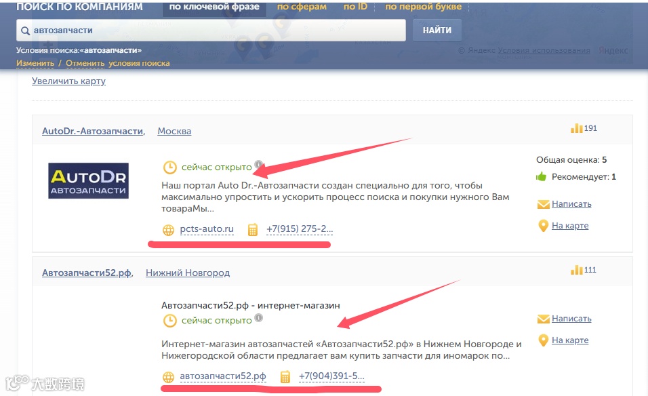
Task: Switch to 'по сферам' search tab
Action: pos(301,7)
